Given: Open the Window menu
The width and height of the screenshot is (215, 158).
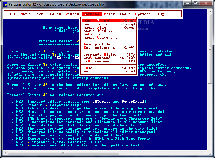Looking at the screenshot, I should (72, 14).
